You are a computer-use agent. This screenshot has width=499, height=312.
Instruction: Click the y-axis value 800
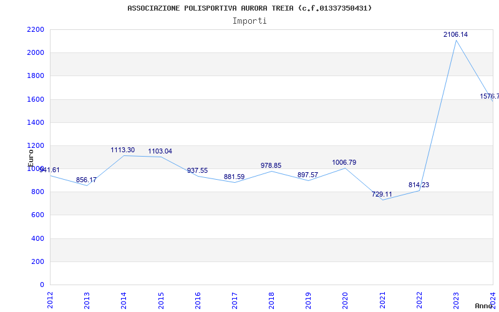[37, 192]
